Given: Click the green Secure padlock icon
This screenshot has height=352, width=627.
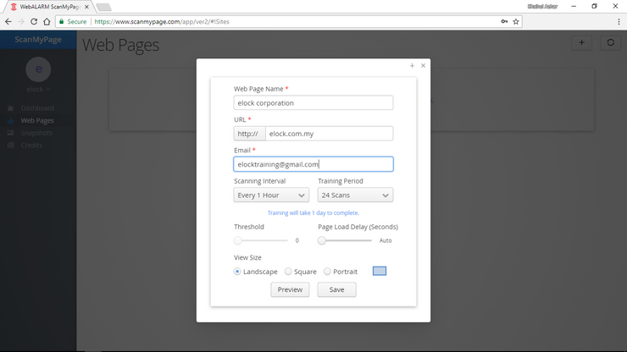Looking at the screenshot, I should point(62,21).
